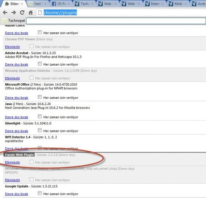Open the home page via house icon
The width and height of the screenshot is (206, 198).
(x=31, y=13)
